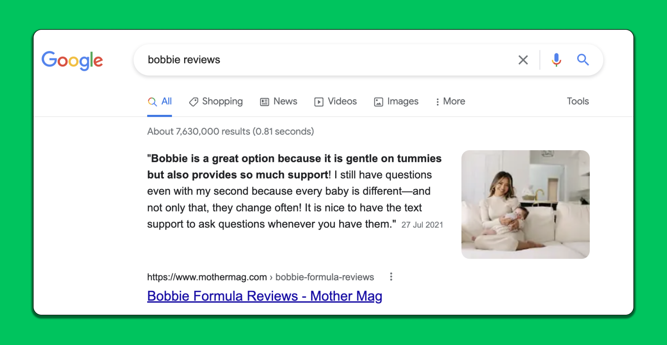667x345 pixels.
Task: Clear the search query with the X icon
Action: (x=523, y=60)
